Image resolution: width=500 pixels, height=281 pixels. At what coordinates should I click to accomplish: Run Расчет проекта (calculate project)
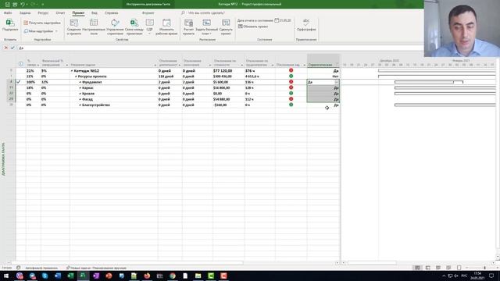tap(188, 27)
